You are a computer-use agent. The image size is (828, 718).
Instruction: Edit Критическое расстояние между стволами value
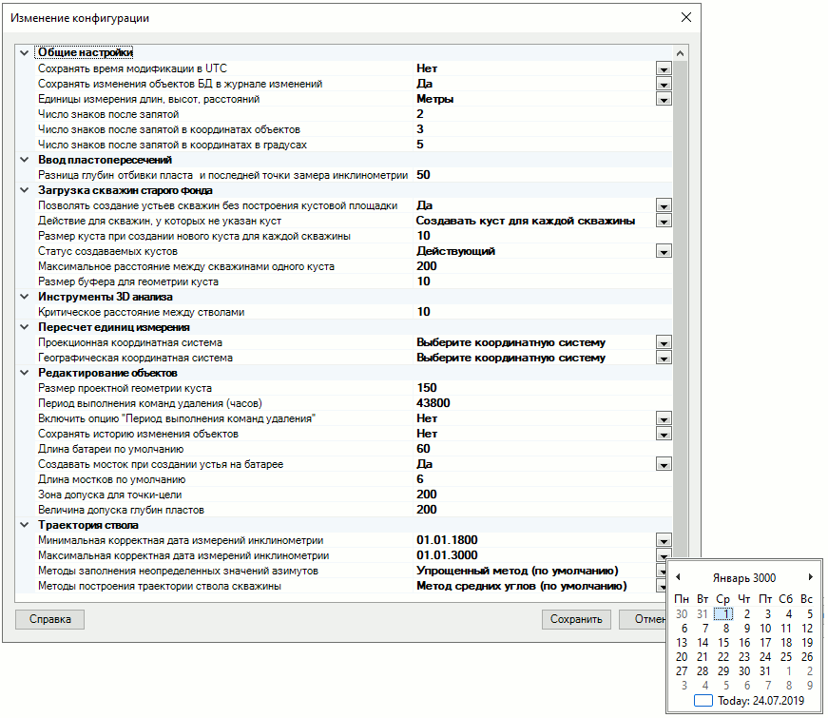click(x=542, y=312)
